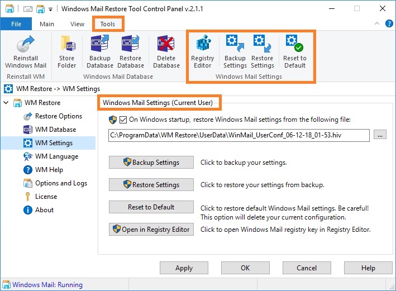Click the Open in Registry Editor button

(151, 230)
